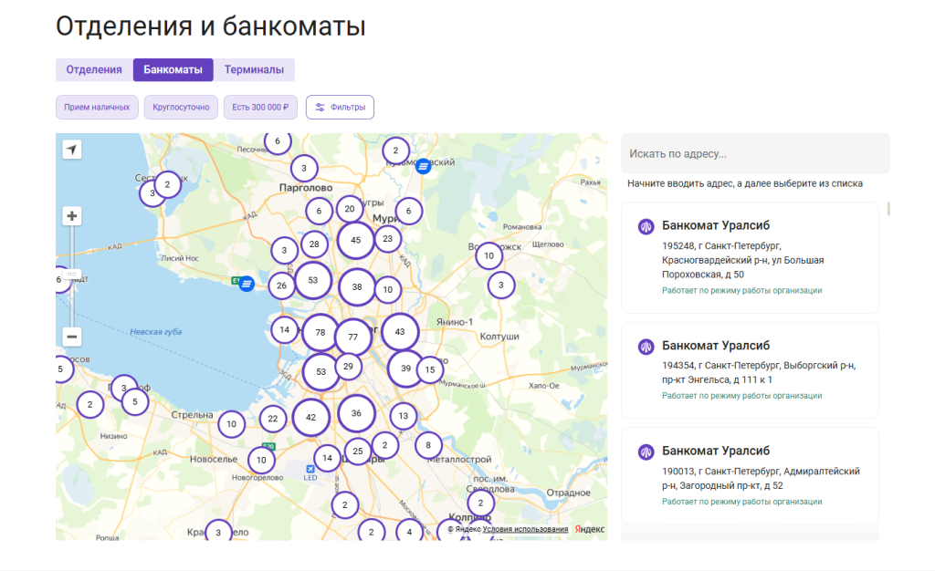Screen dimensions: 935x571
Task: Open the ATM card at Загородный пр-кт
Action: [750, 474]
